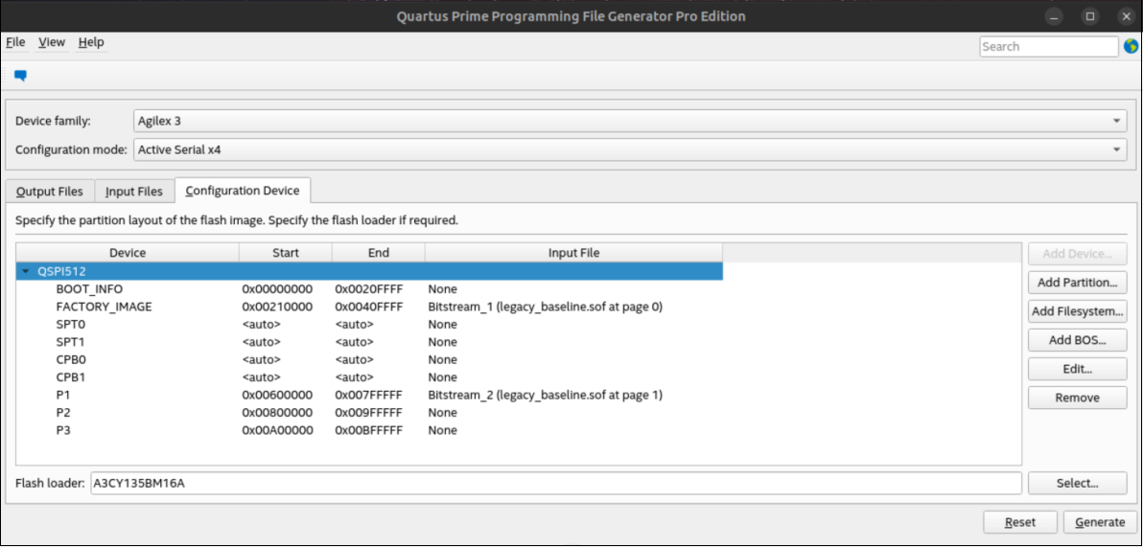Click the Flash loader text field

pyautogui.click(x=554, y=484)
